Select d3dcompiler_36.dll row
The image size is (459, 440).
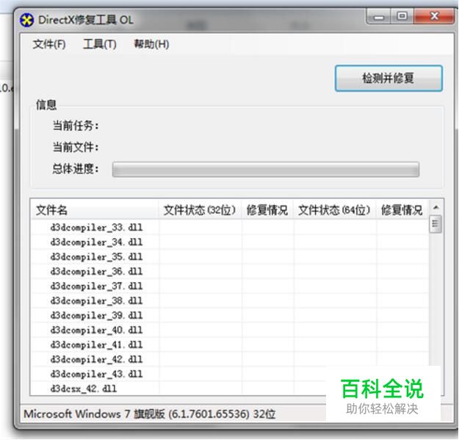[x=230, y=271]
